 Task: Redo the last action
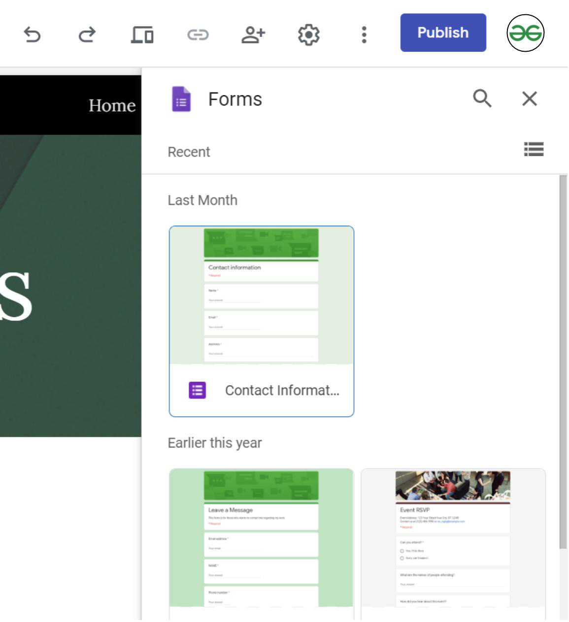pyautogui.click(x=87, y=34)
